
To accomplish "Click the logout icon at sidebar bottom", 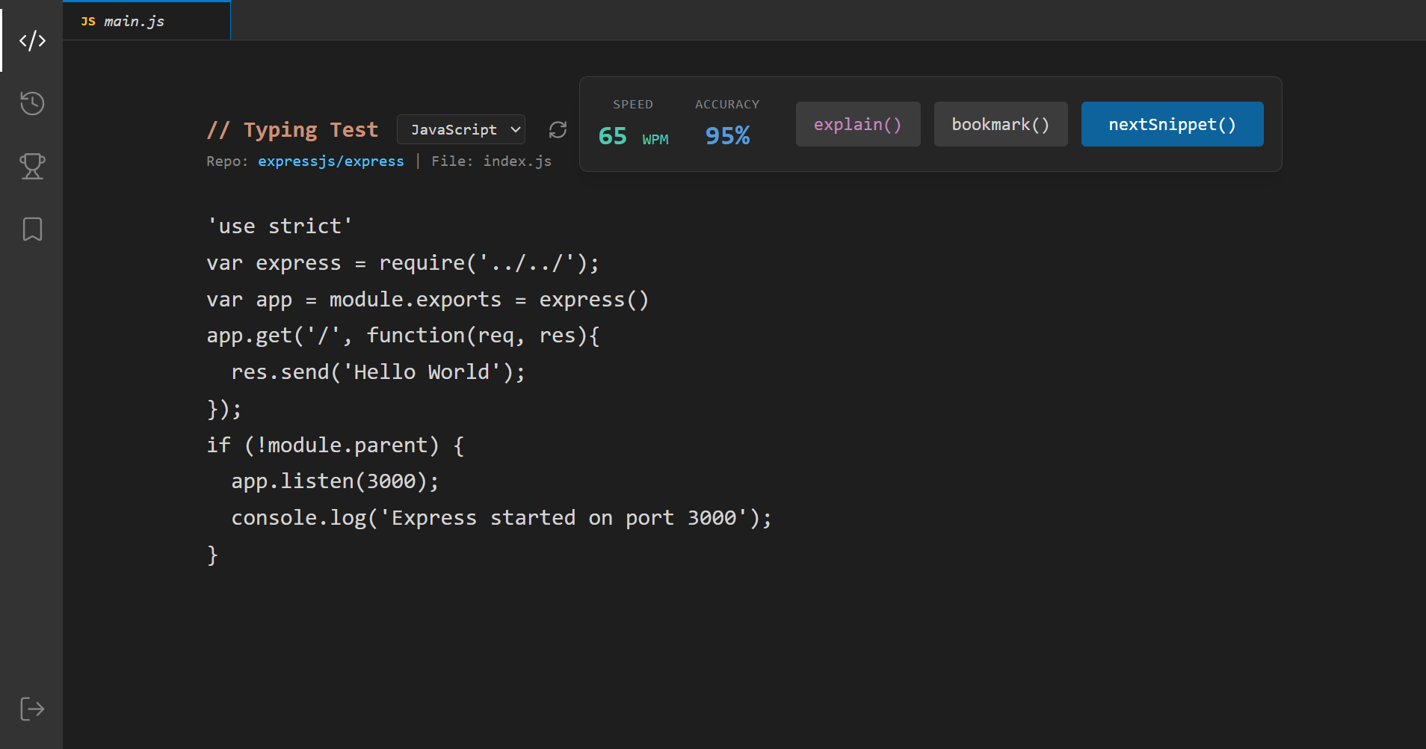I will (x=32, y=709).
